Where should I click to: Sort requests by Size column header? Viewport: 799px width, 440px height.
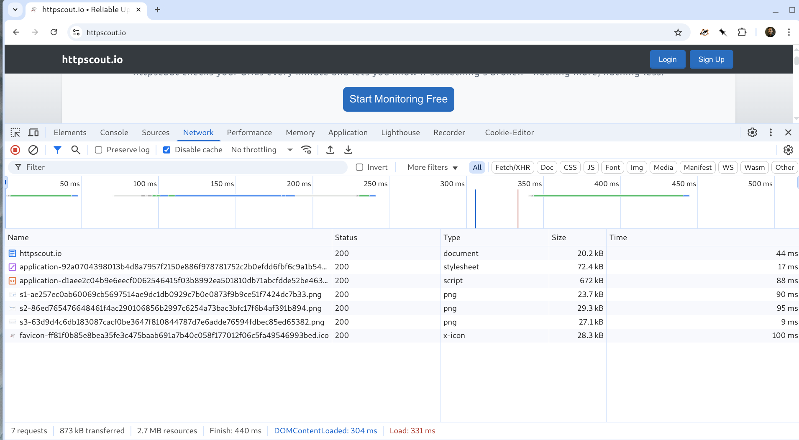578,238
